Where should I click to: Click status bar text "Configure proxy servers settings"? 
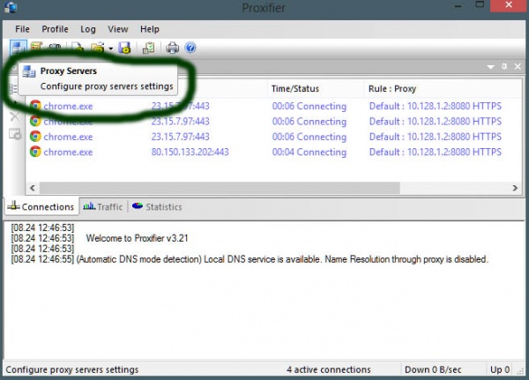[x=72, y=370]
